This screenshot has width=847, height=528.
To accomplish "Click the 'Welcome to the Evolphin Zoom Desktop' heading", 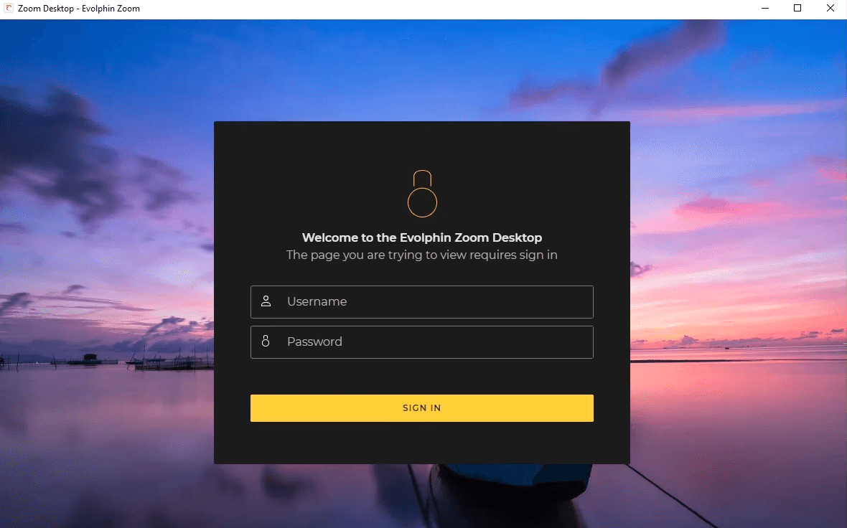I will [x=422, y=237].
